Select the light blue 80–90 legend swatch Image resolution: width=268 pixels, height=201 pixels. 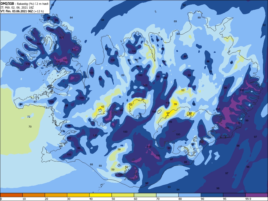(x=190, y=195)
